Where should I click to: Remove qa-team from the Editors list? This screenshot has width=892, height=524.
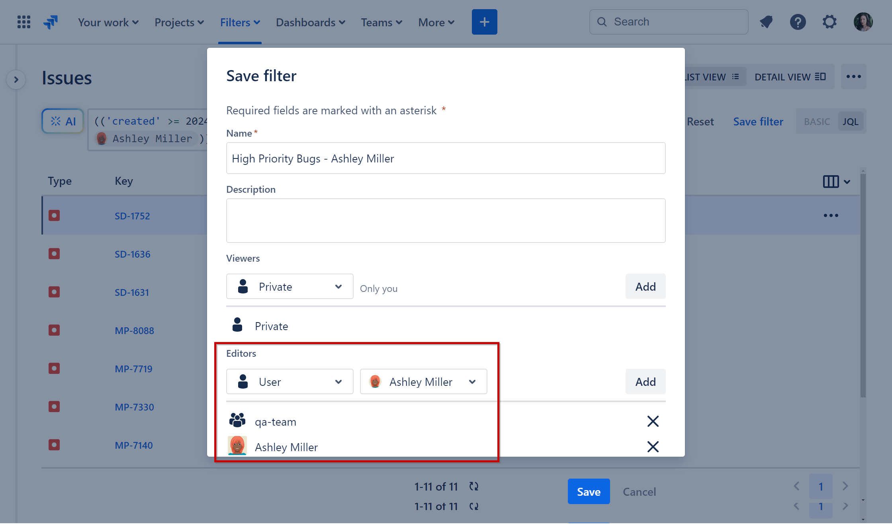tap(653, 421)
